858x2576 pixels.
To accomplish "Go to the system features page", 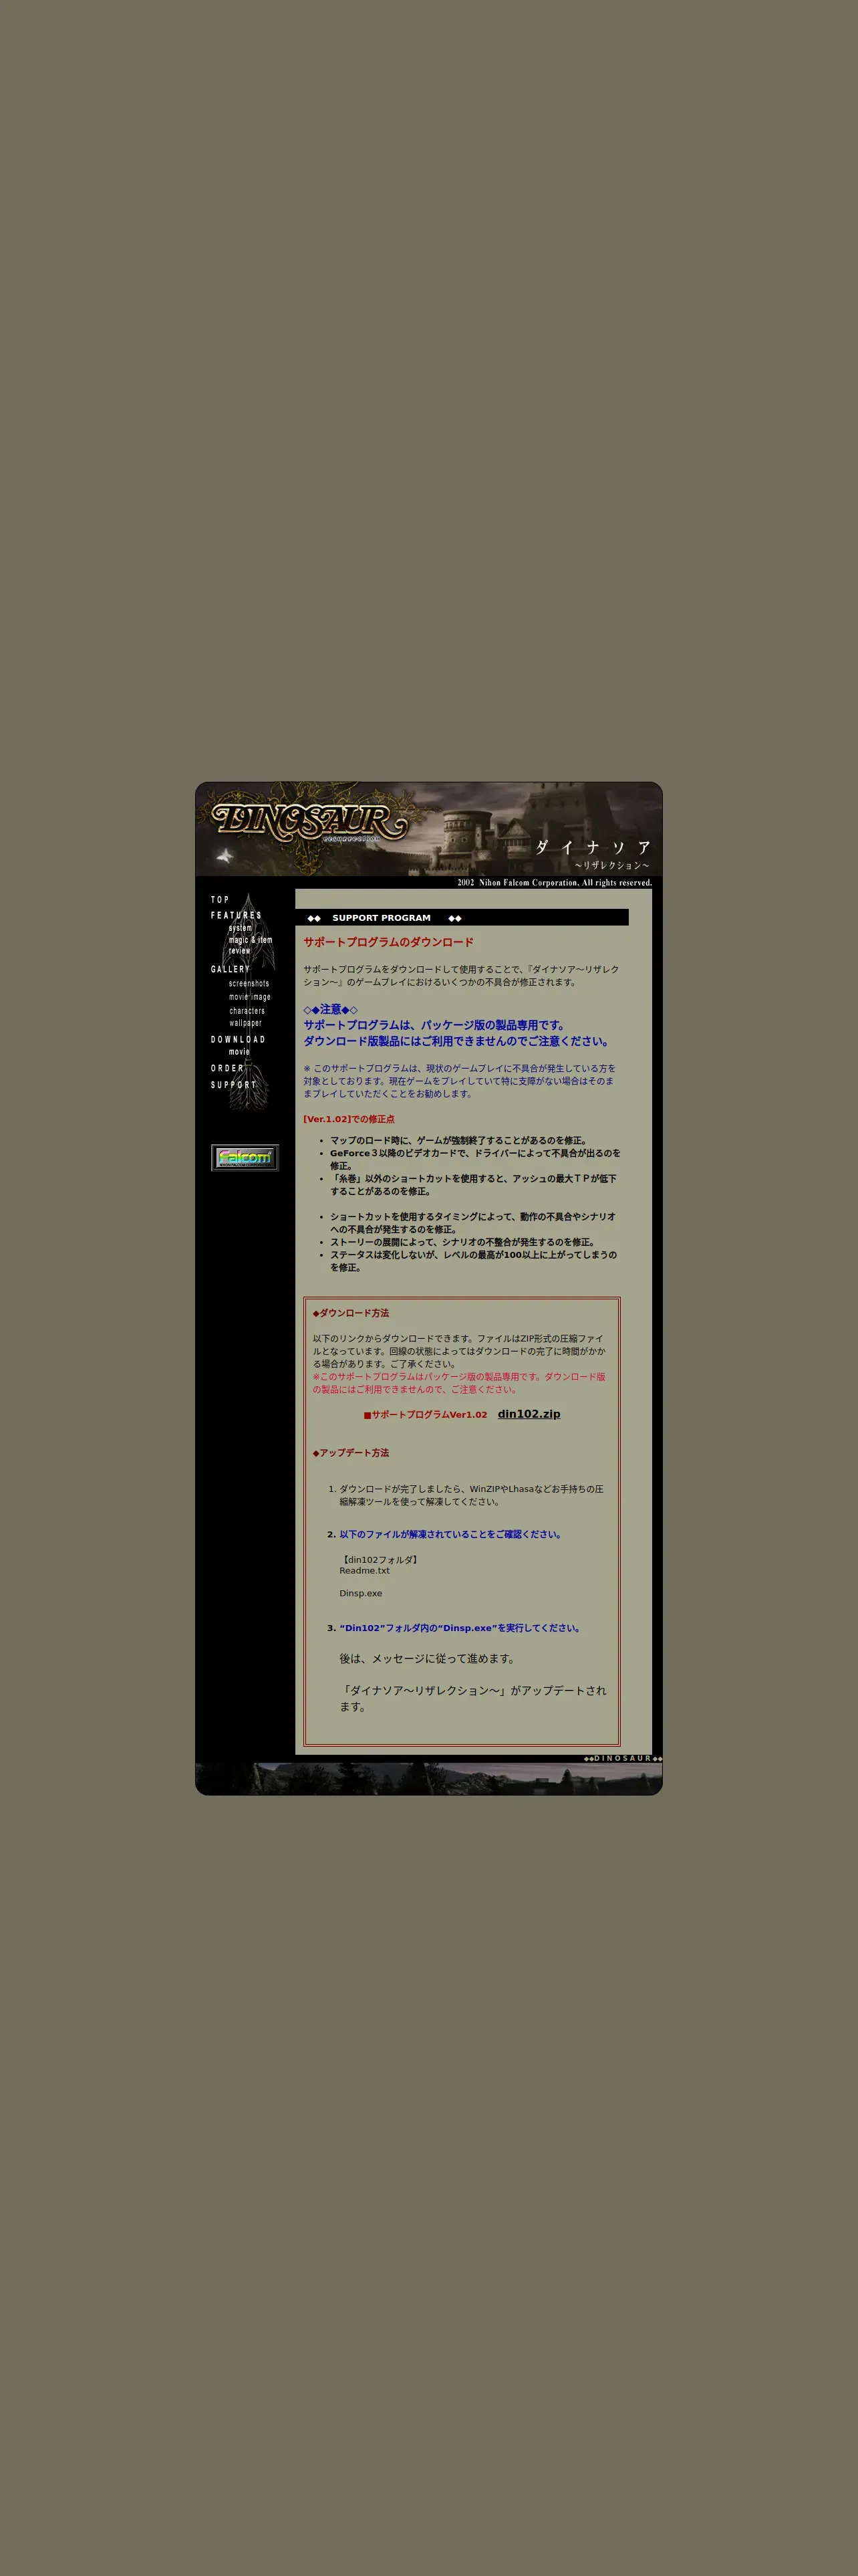I will pyautogui.click(x=241, y=928).
